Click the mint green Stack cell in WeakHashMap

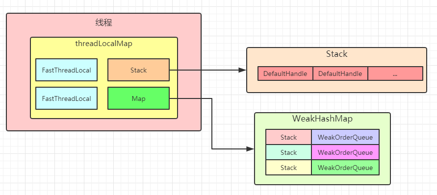[x=288, y=152]
